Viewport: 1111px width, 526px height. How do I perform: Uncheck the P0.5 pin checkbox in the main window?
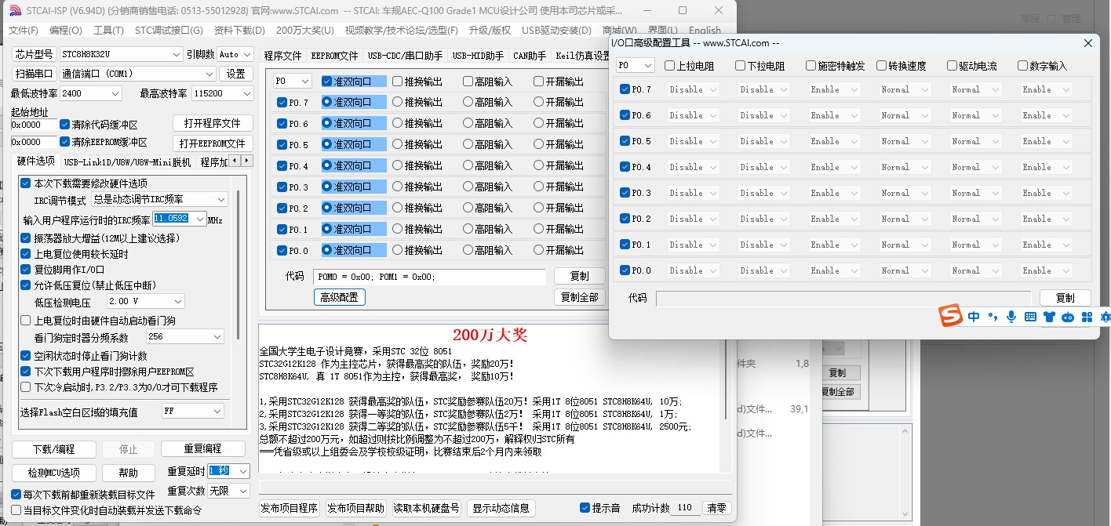point(282,144)
